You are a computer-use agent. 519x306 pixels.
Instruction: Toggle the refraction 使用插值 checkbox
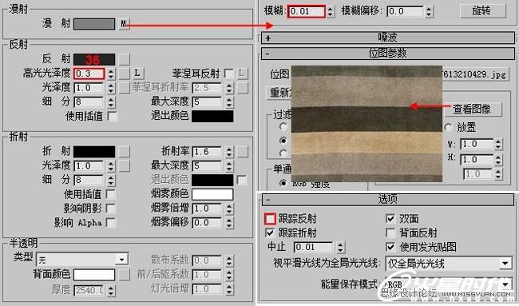point(111,194)
